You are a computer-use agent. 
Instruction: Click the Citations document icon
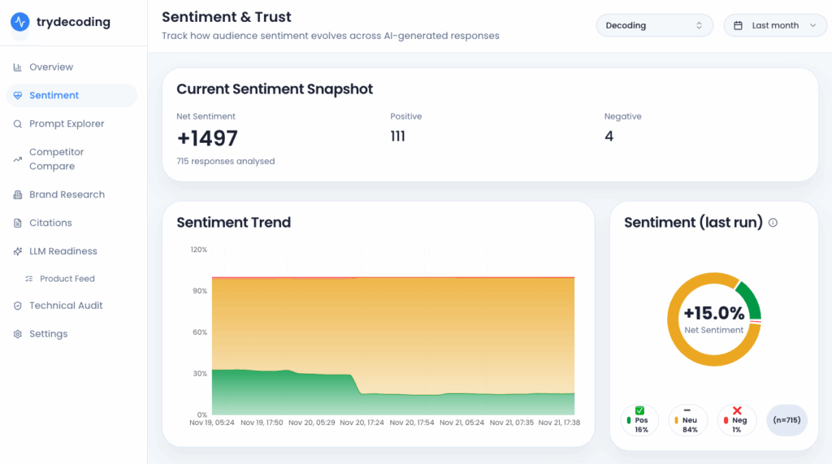coord(18,223)
